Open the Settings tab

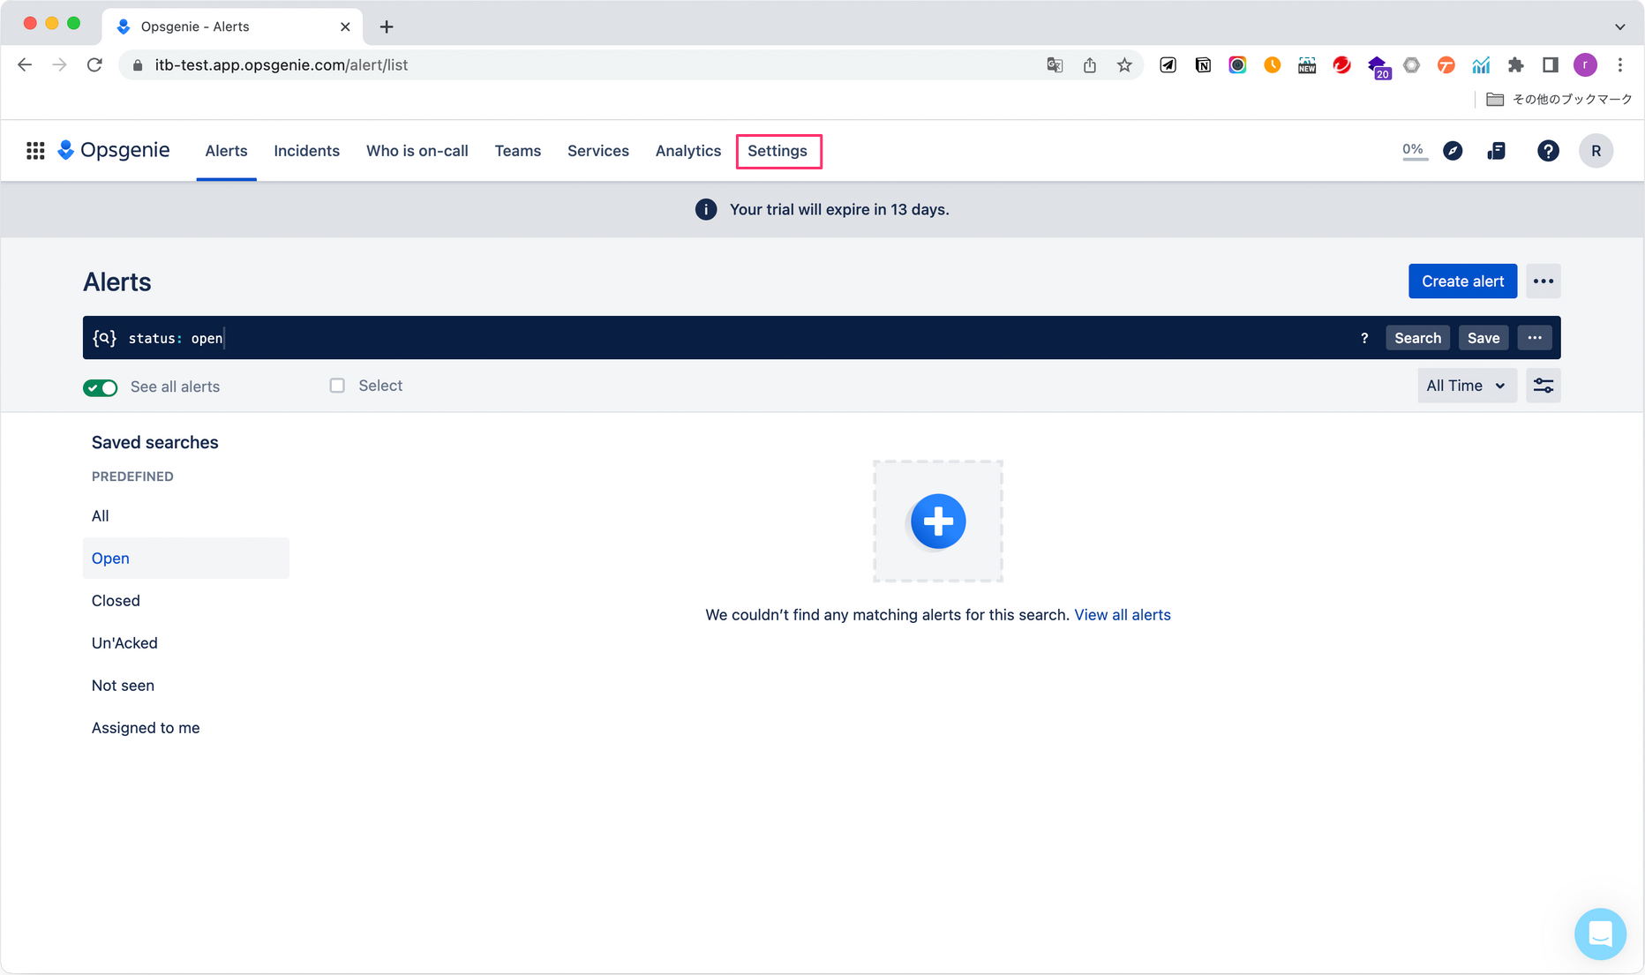pyautogui.click(x=777, y=151)
